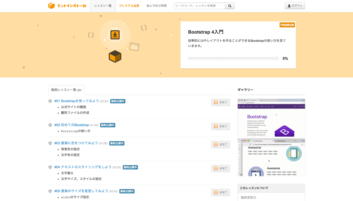Click the Bootstrapの使い方 bullet text
The height and width of the screenshot is (201, 353).
pyautogui.click(x=76, y=131)
